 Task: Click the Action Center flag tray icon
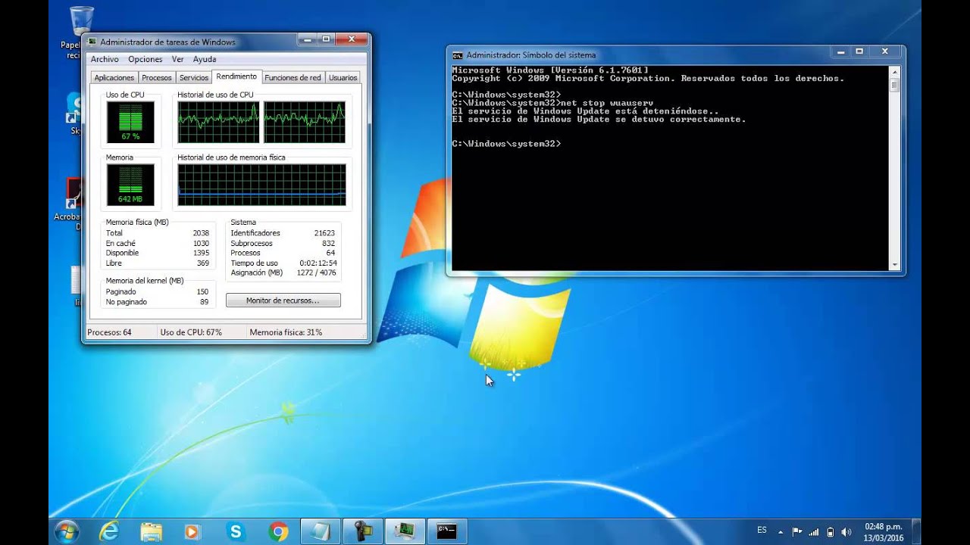(797, 532)
